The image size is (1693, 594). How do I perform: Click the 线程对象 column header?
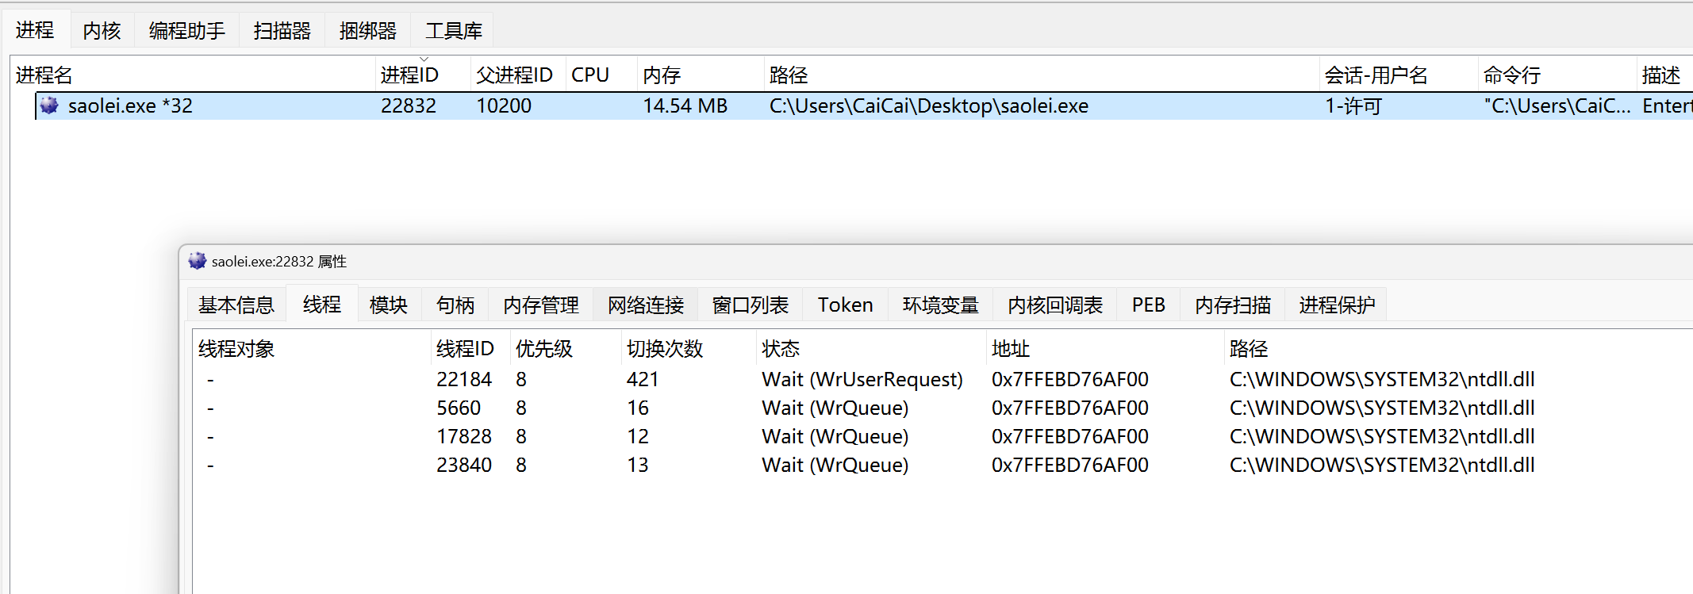pos(312,348)
